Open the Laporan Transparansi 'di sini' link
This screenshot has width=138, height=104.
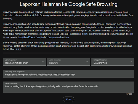click(84, 34)
